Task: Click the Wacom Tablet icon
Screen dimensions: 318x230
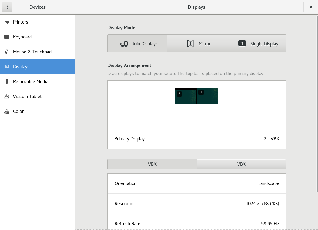Action: click(7, 97)
